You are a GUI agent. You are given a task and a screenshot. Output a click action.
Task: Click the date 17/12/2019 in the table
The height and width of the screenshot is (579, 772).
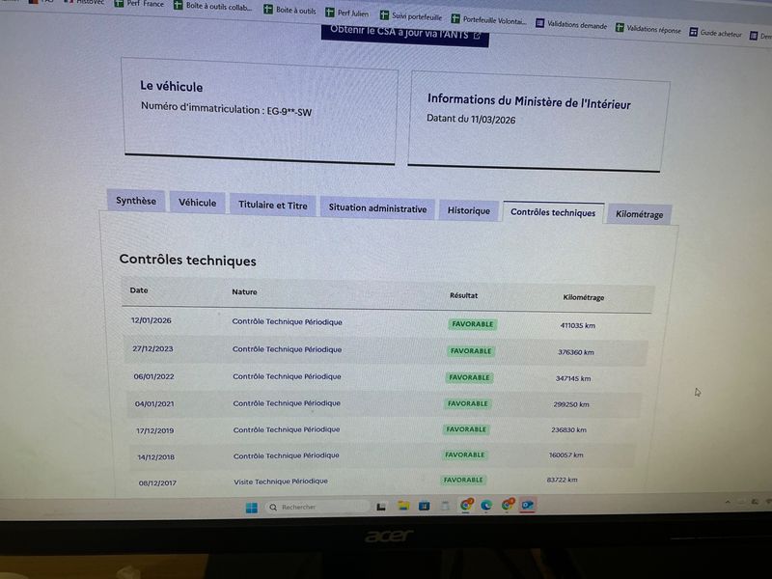[x=155, y=430]
